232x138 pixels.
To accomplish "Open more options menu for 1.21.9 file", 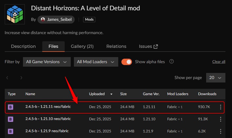I will coord(221,131).
